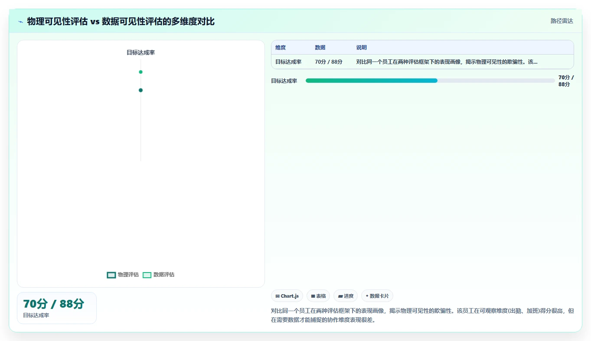Click the 物理评估 legend color box
The height and width of the screenshot is (341, 591).
[x=111, y=275]
